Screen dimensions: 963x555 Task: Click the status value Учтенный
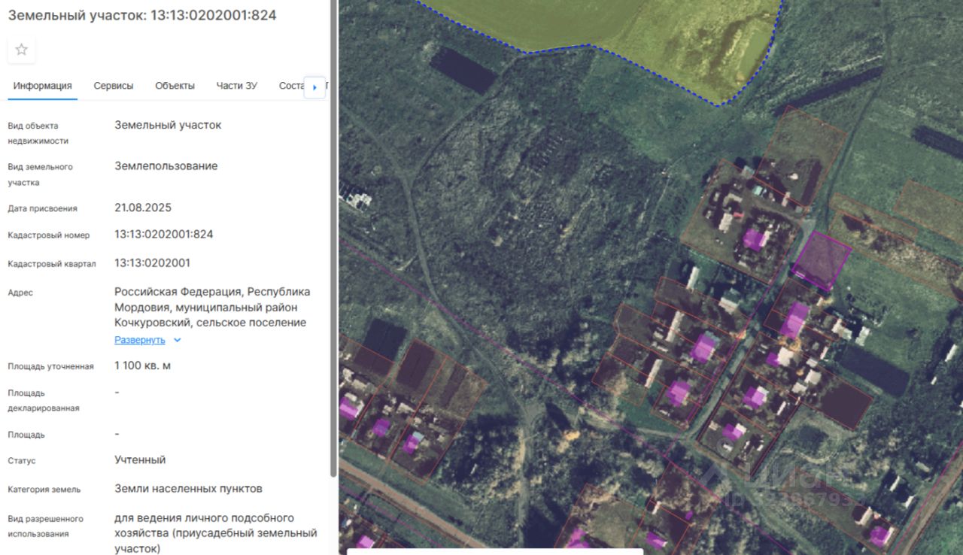click(140, 459)
